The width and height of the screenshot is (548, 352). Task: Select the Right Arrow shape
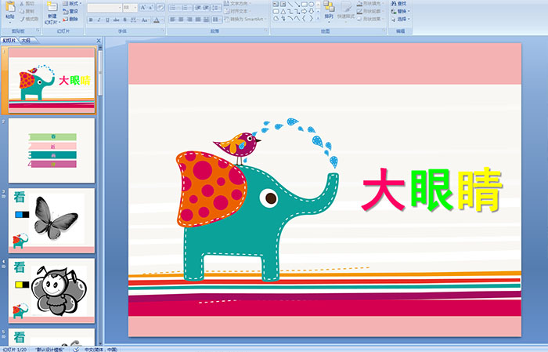pos(304,11)
